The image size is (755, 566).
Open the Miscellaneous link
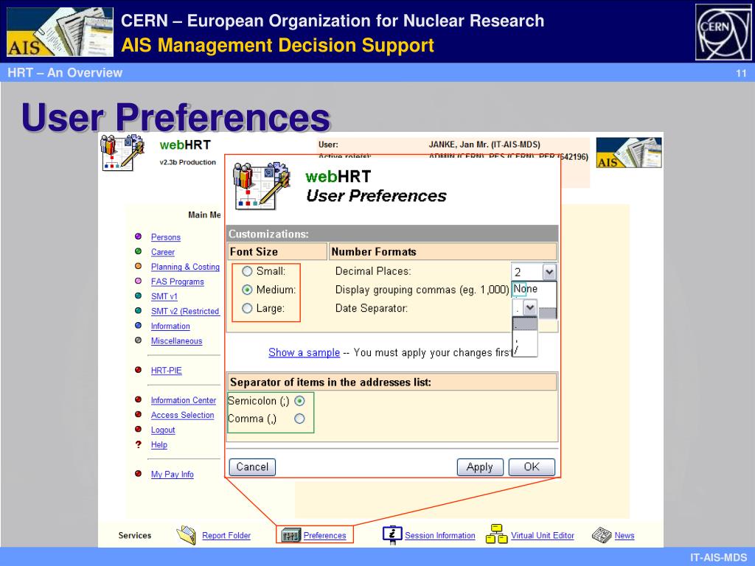point(177,341)
